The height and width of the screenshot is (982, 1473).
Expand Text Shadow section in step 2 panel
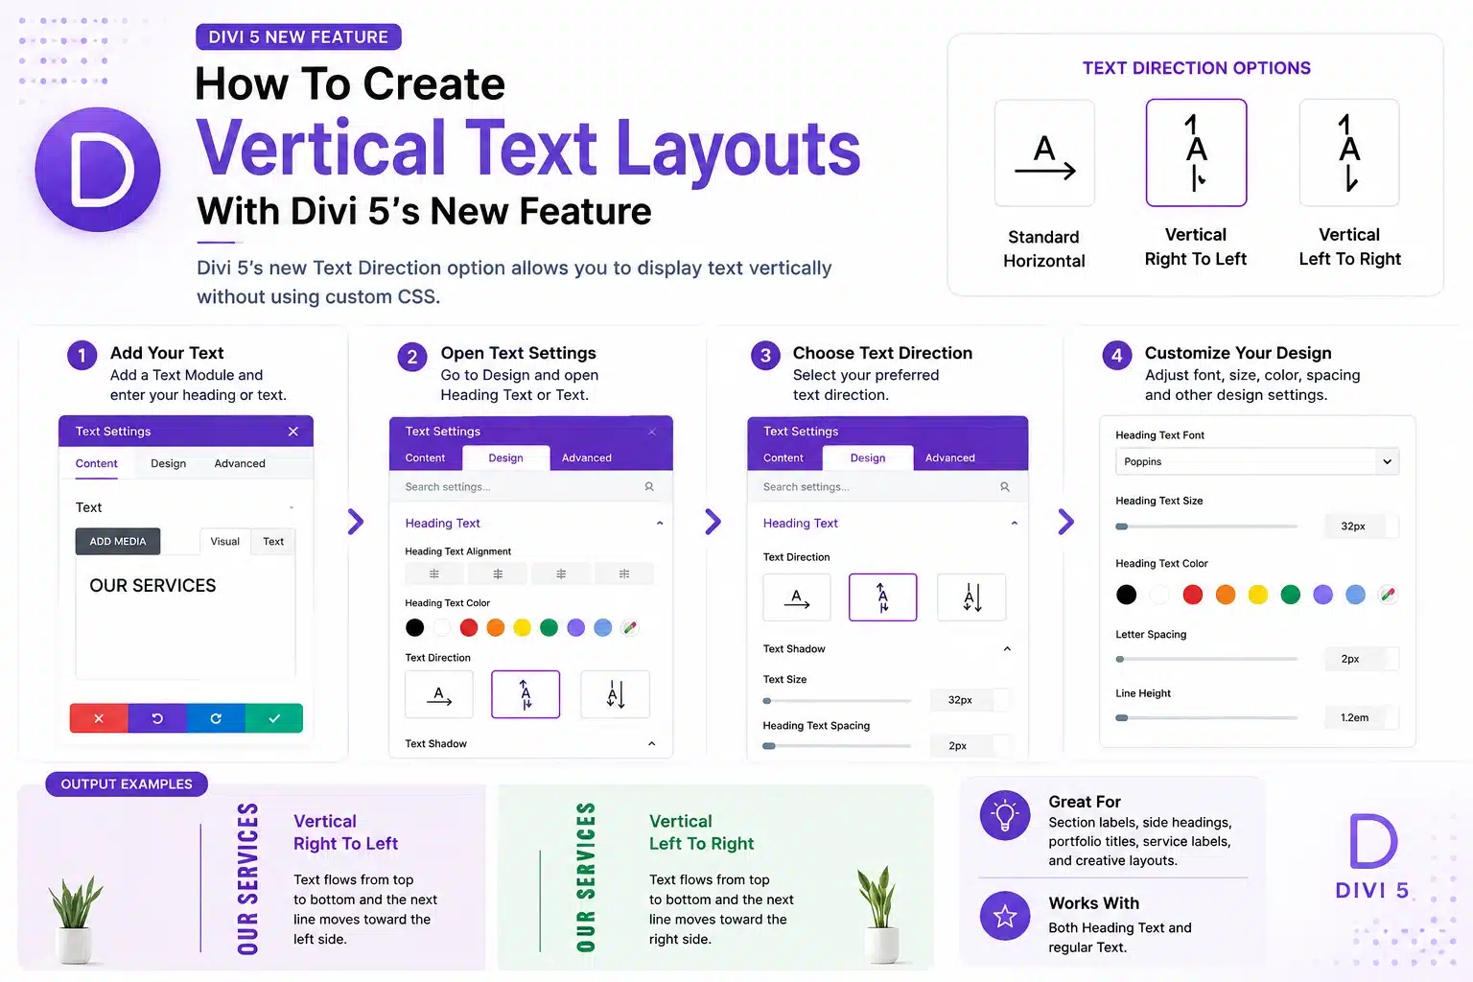coord(652,743)
